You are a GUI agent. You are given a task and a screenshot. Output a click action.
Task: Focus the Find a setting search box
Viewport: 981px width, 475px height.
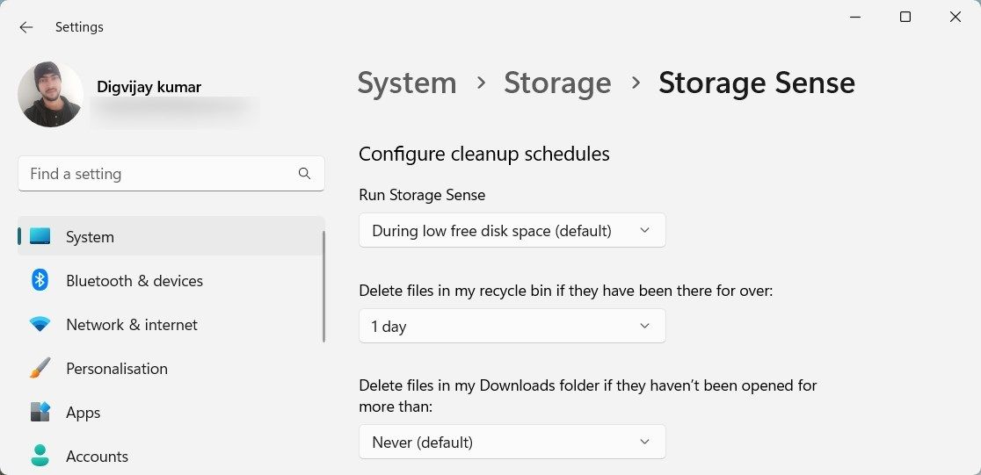click(171, 174)
